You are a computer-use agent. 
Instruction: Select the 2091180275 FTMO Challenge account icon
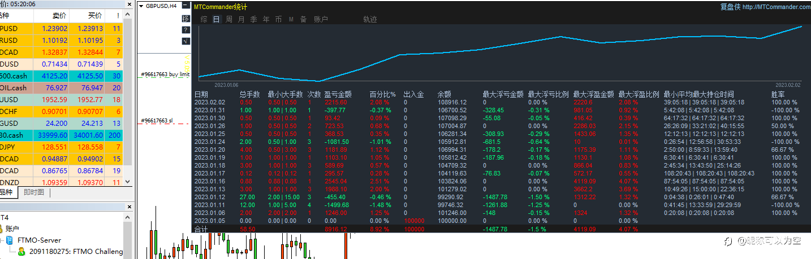click(21, 252)
